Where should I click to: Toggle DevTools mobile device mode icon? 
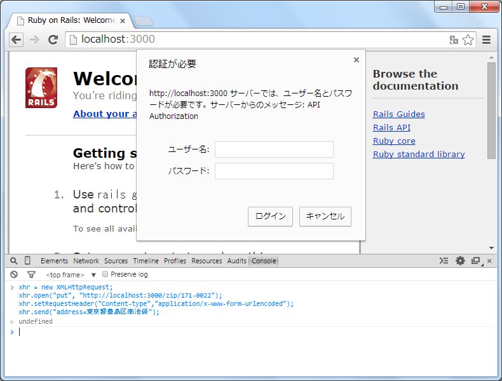pos(27,261)
